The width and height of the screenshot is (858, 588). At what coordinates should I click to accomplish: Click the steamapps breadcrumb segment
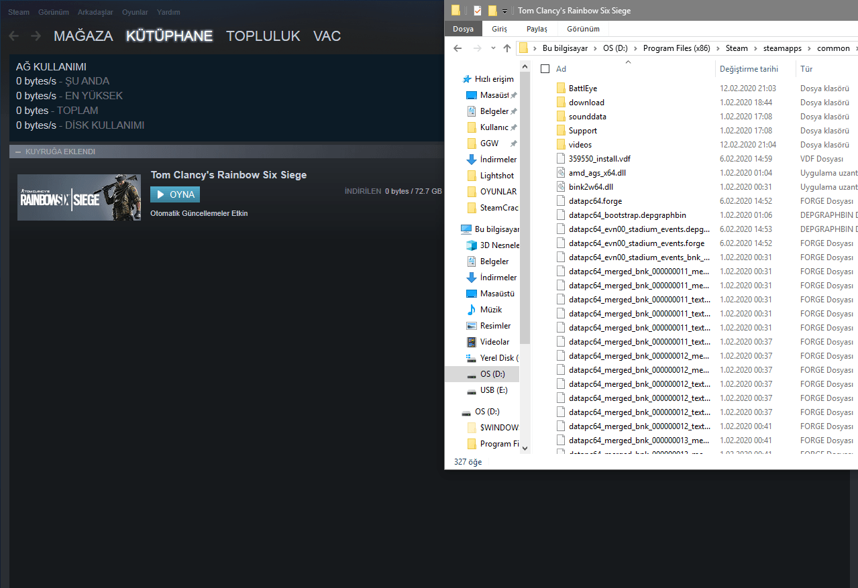pos(783,48)
